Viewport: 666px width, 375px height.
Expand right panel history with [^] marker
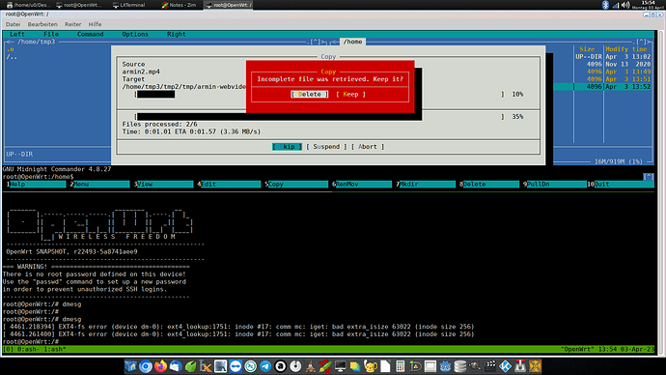tap(641, 42)
